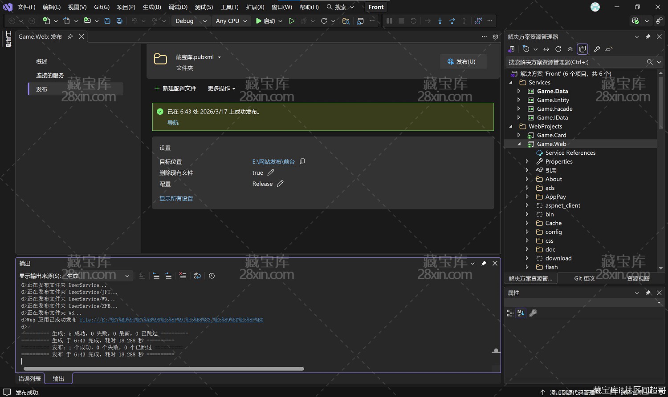Click the Solution Explorer search field

click(574, 62)
